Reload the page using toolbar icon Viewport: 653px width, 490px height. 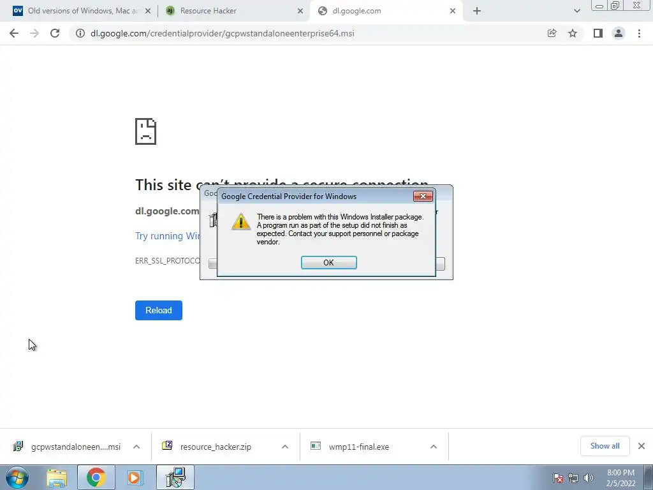[55, 33]
